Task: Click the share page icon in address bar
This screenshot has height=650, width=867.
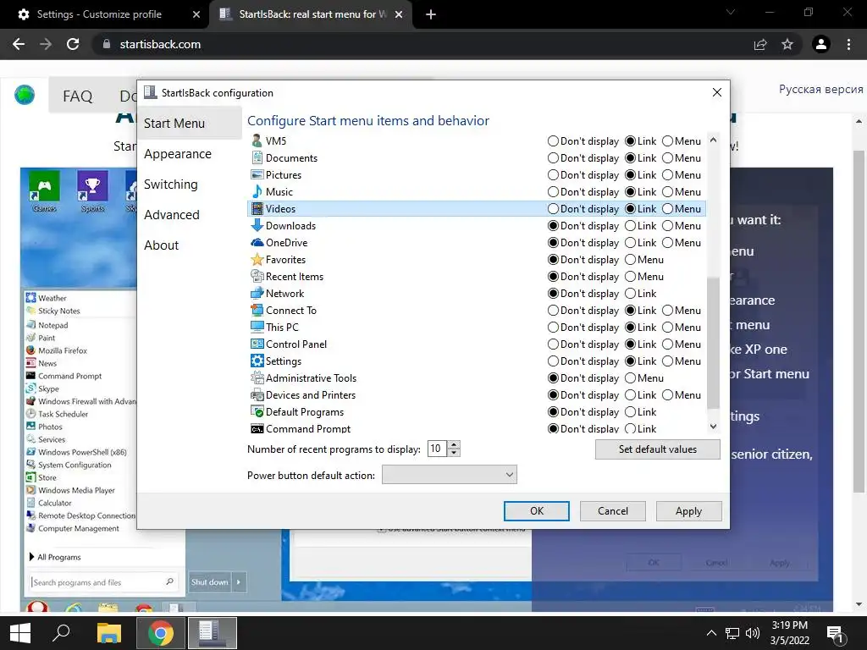Action: pyautogui.click(x=760, y=44)
